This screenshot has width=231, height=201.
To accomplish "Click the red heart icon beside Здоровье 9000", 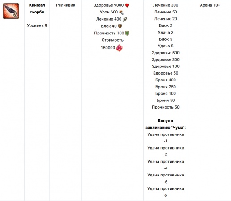I will point(127,5).
